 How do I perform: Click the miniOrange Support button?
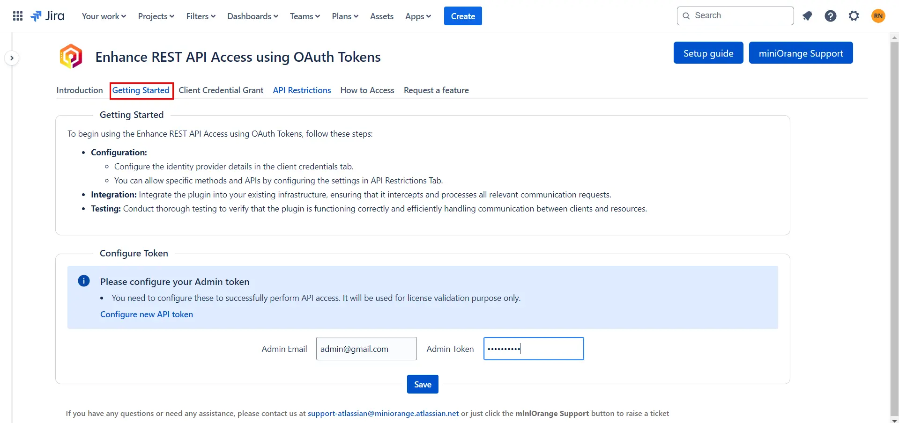pyautogui.click(x=801, y=53)
